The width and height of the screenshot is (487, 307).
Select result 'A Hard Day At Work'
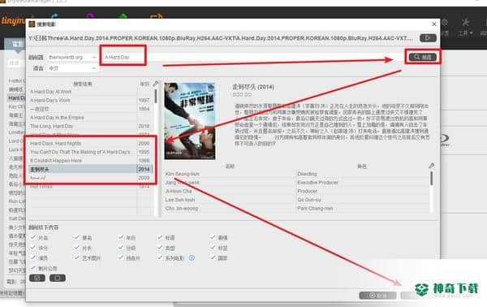click(x=90, y=92)
